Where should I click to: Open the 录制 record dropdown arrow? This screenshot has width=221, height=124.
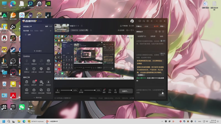click(x=112, y=90)
